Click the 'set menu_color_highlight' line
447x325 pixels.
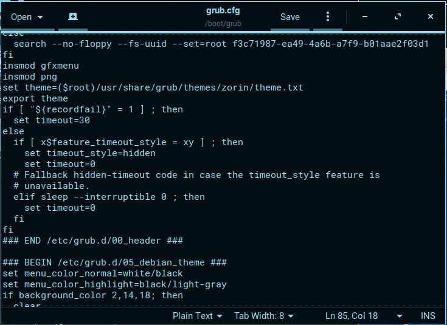click(x=114, y=284)
